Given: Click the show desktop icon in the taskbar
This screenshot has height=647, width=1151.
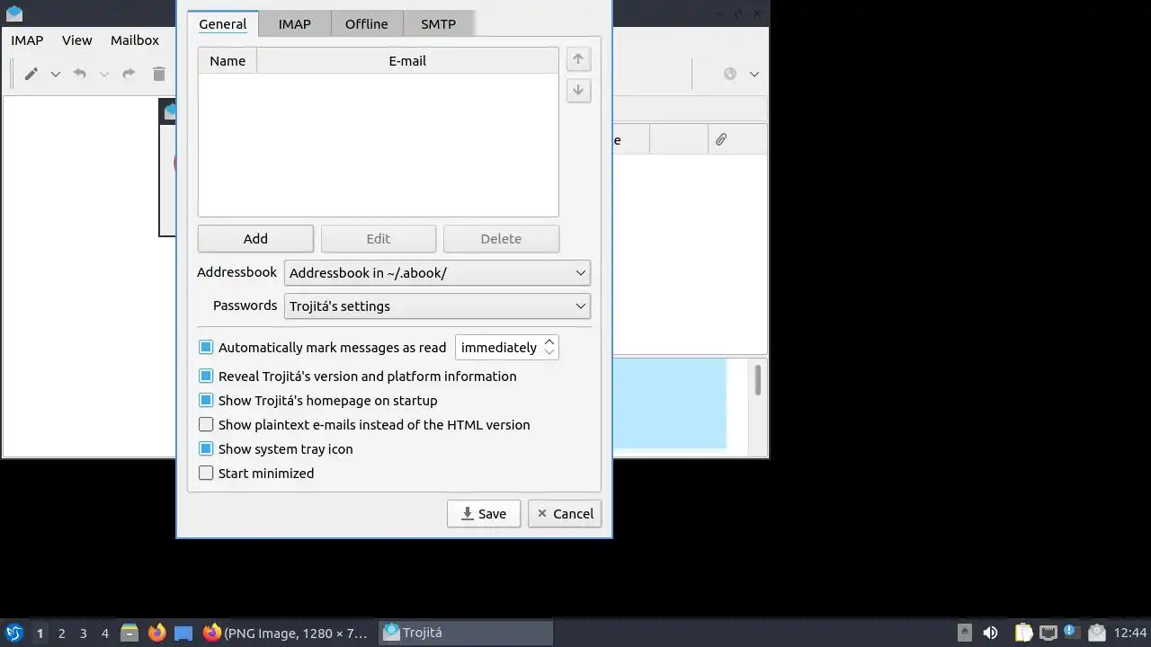Looking at the screenshot, I should tap(183, 633).
